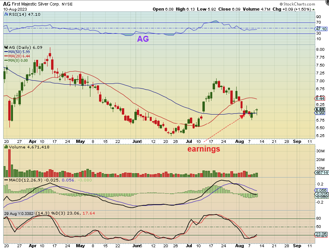
Task: Click the RSI(14) indicator legend icon
Action: click(6, 14)
